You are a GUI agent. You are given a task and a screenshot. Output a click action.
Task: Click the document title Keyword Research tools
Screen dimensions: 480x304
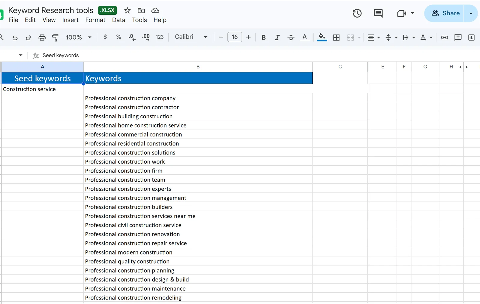(x=51, y=10)
